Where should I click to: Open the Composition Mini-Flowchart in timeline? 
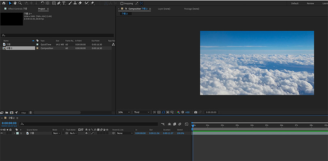[163, 124]
